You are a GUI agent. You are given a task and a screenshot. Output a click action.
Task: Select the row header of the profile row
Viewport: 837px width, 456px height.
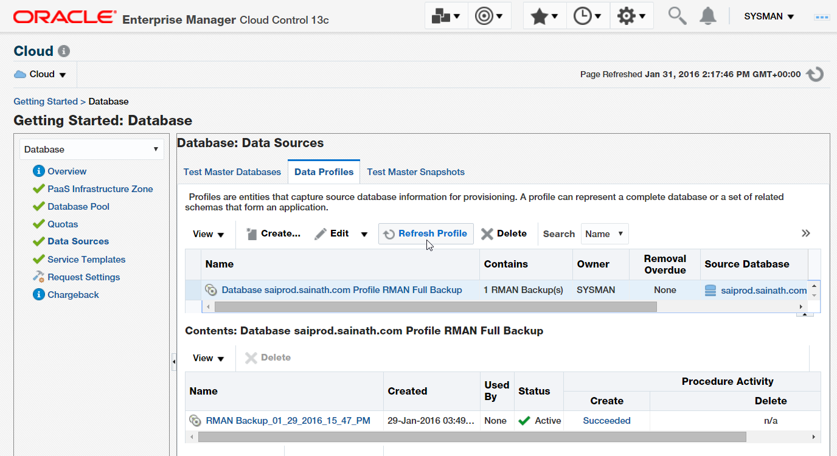(193, 290)
